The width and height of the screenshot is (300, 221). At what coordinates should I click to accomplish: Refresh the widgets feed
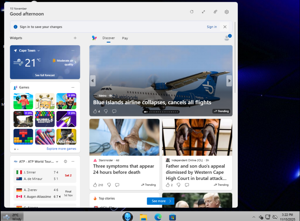click(x=192, y=12)
